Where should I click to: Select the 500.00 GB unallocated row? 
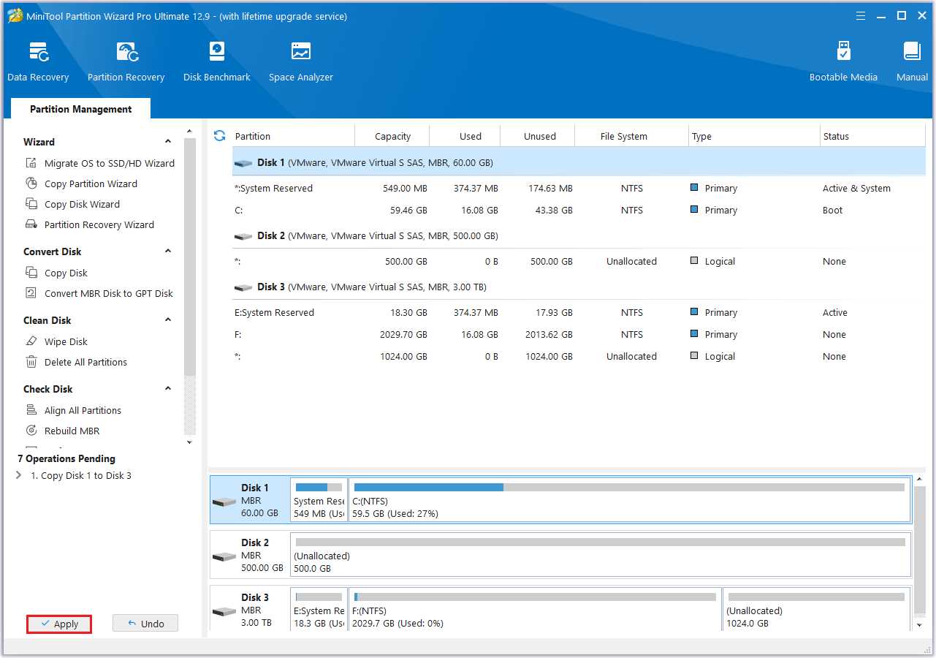click(x=579, y=261)
